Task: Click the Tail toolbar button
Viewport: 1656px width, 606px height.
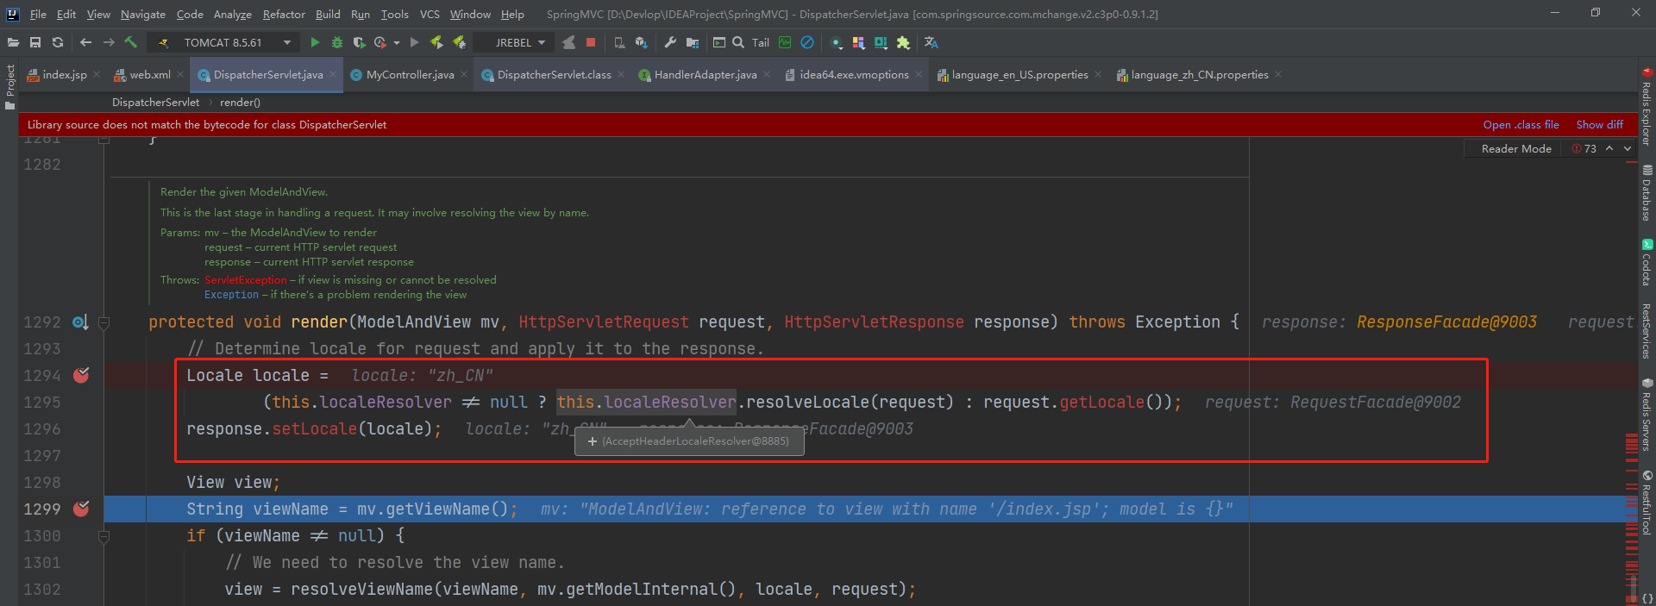Action: [761, 42]
